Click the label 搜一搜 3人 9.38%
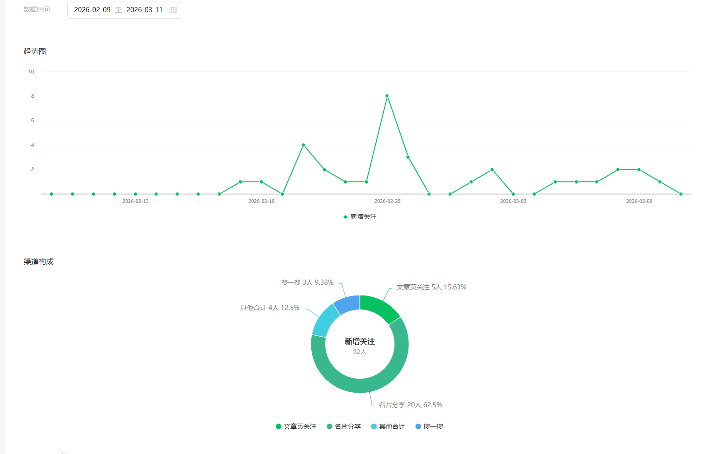 (307, 282)
